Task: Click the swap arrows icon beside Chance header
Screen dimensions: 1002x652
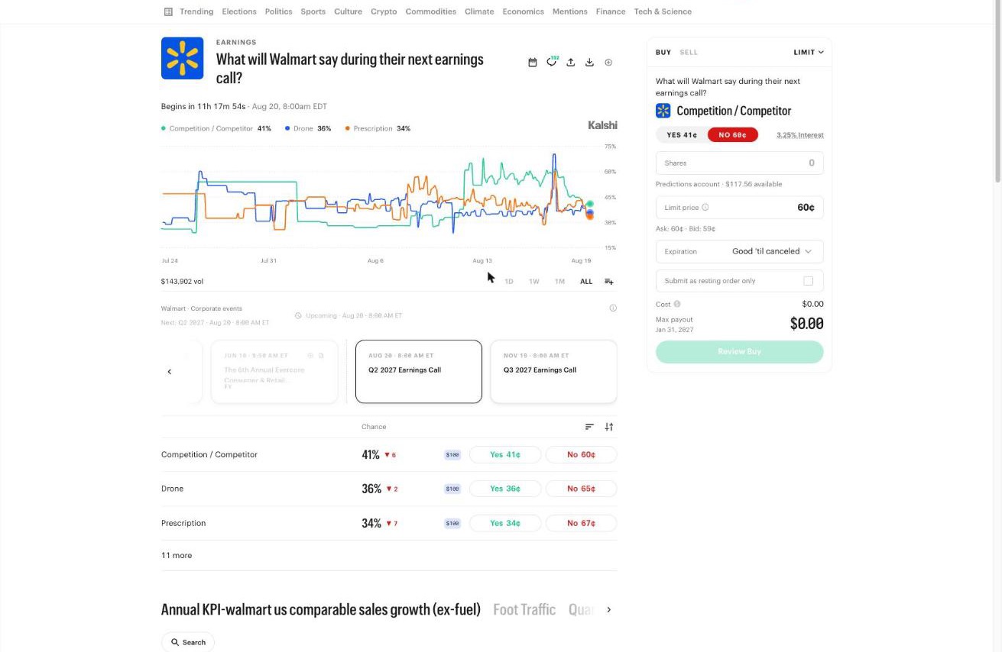Action: [609, 427]
